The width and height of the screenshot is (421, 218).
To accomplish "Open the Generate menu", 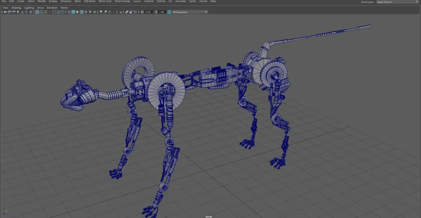I will pos(181,1).
